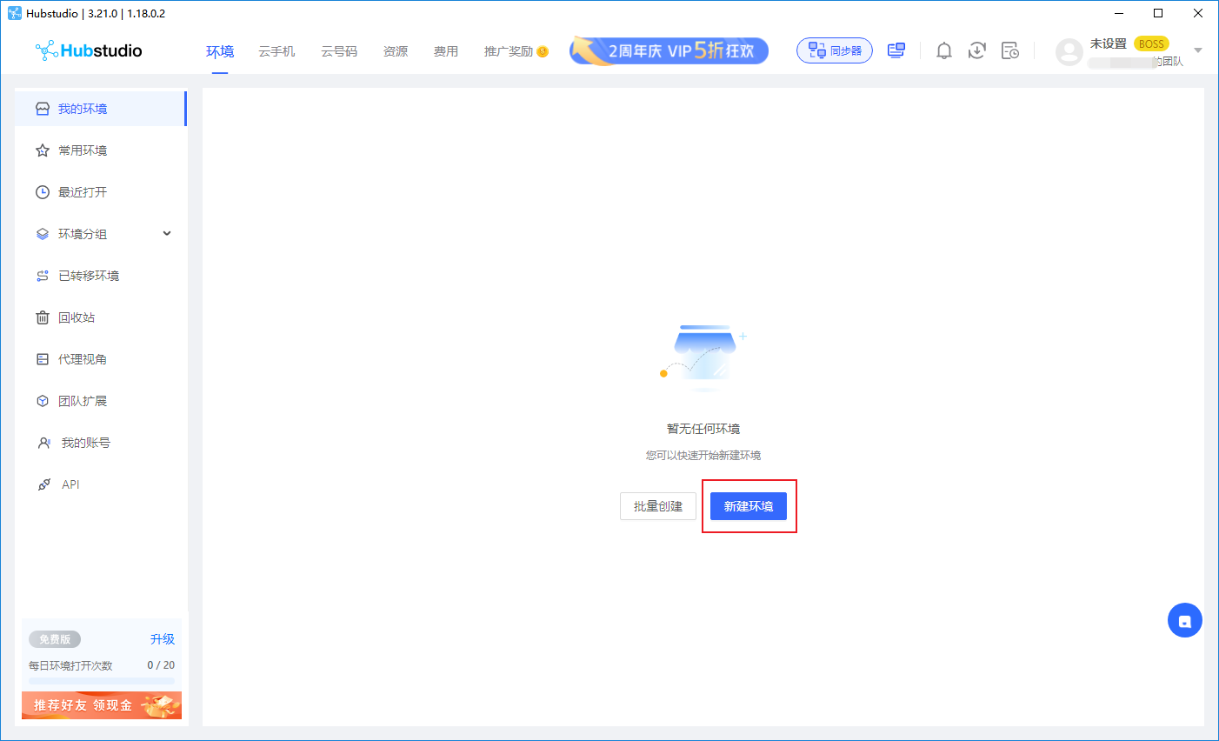Viewport: 1219px width, 741px height.
Task: Open the account dropdown arrow near BOSS
Action: [x=1198, y=50]
